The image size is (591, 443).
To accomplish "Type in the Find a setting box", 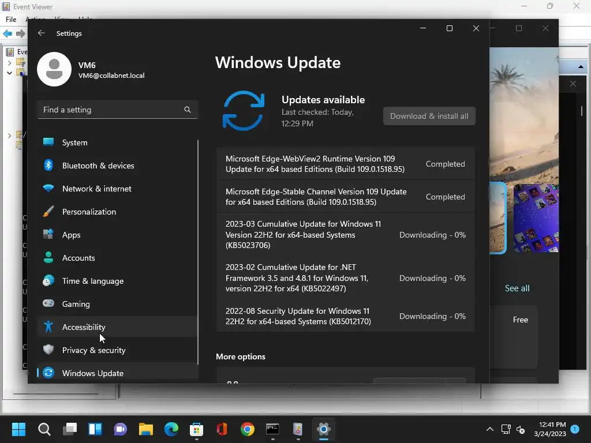I will [x=117, y=110].
